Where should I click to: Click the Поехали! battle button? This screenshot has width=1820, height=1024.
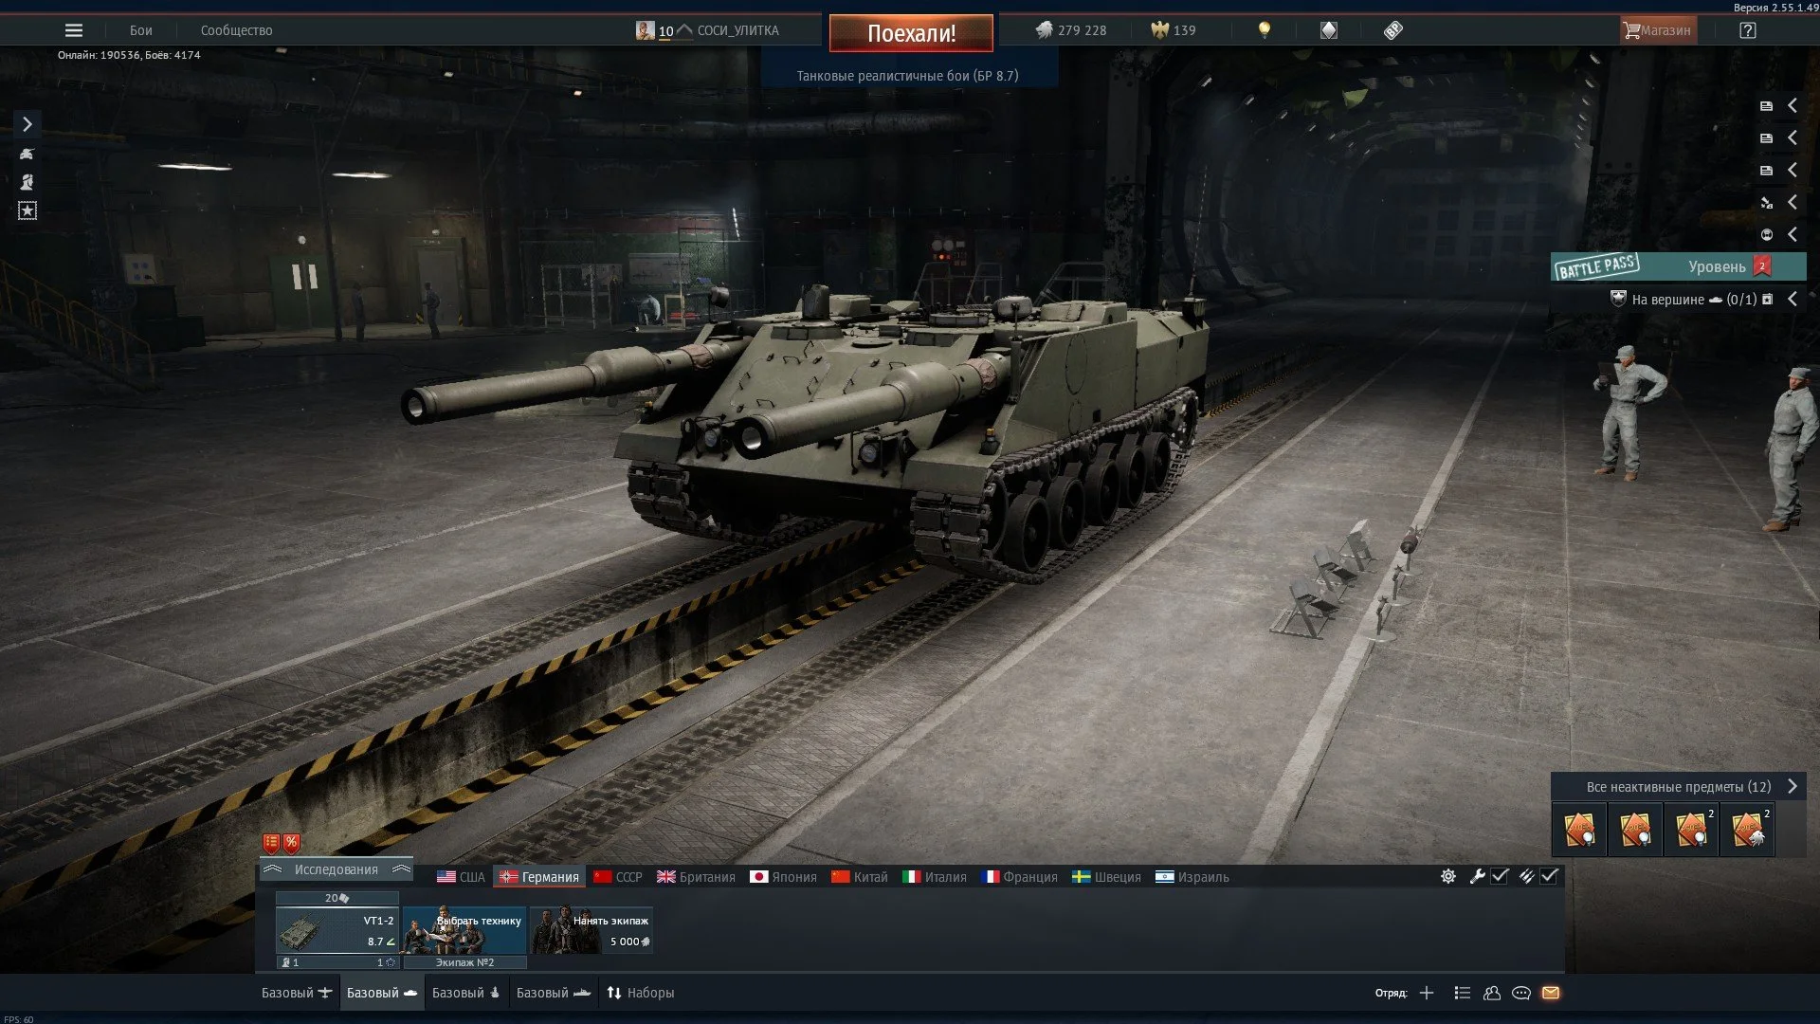(911, 33)
